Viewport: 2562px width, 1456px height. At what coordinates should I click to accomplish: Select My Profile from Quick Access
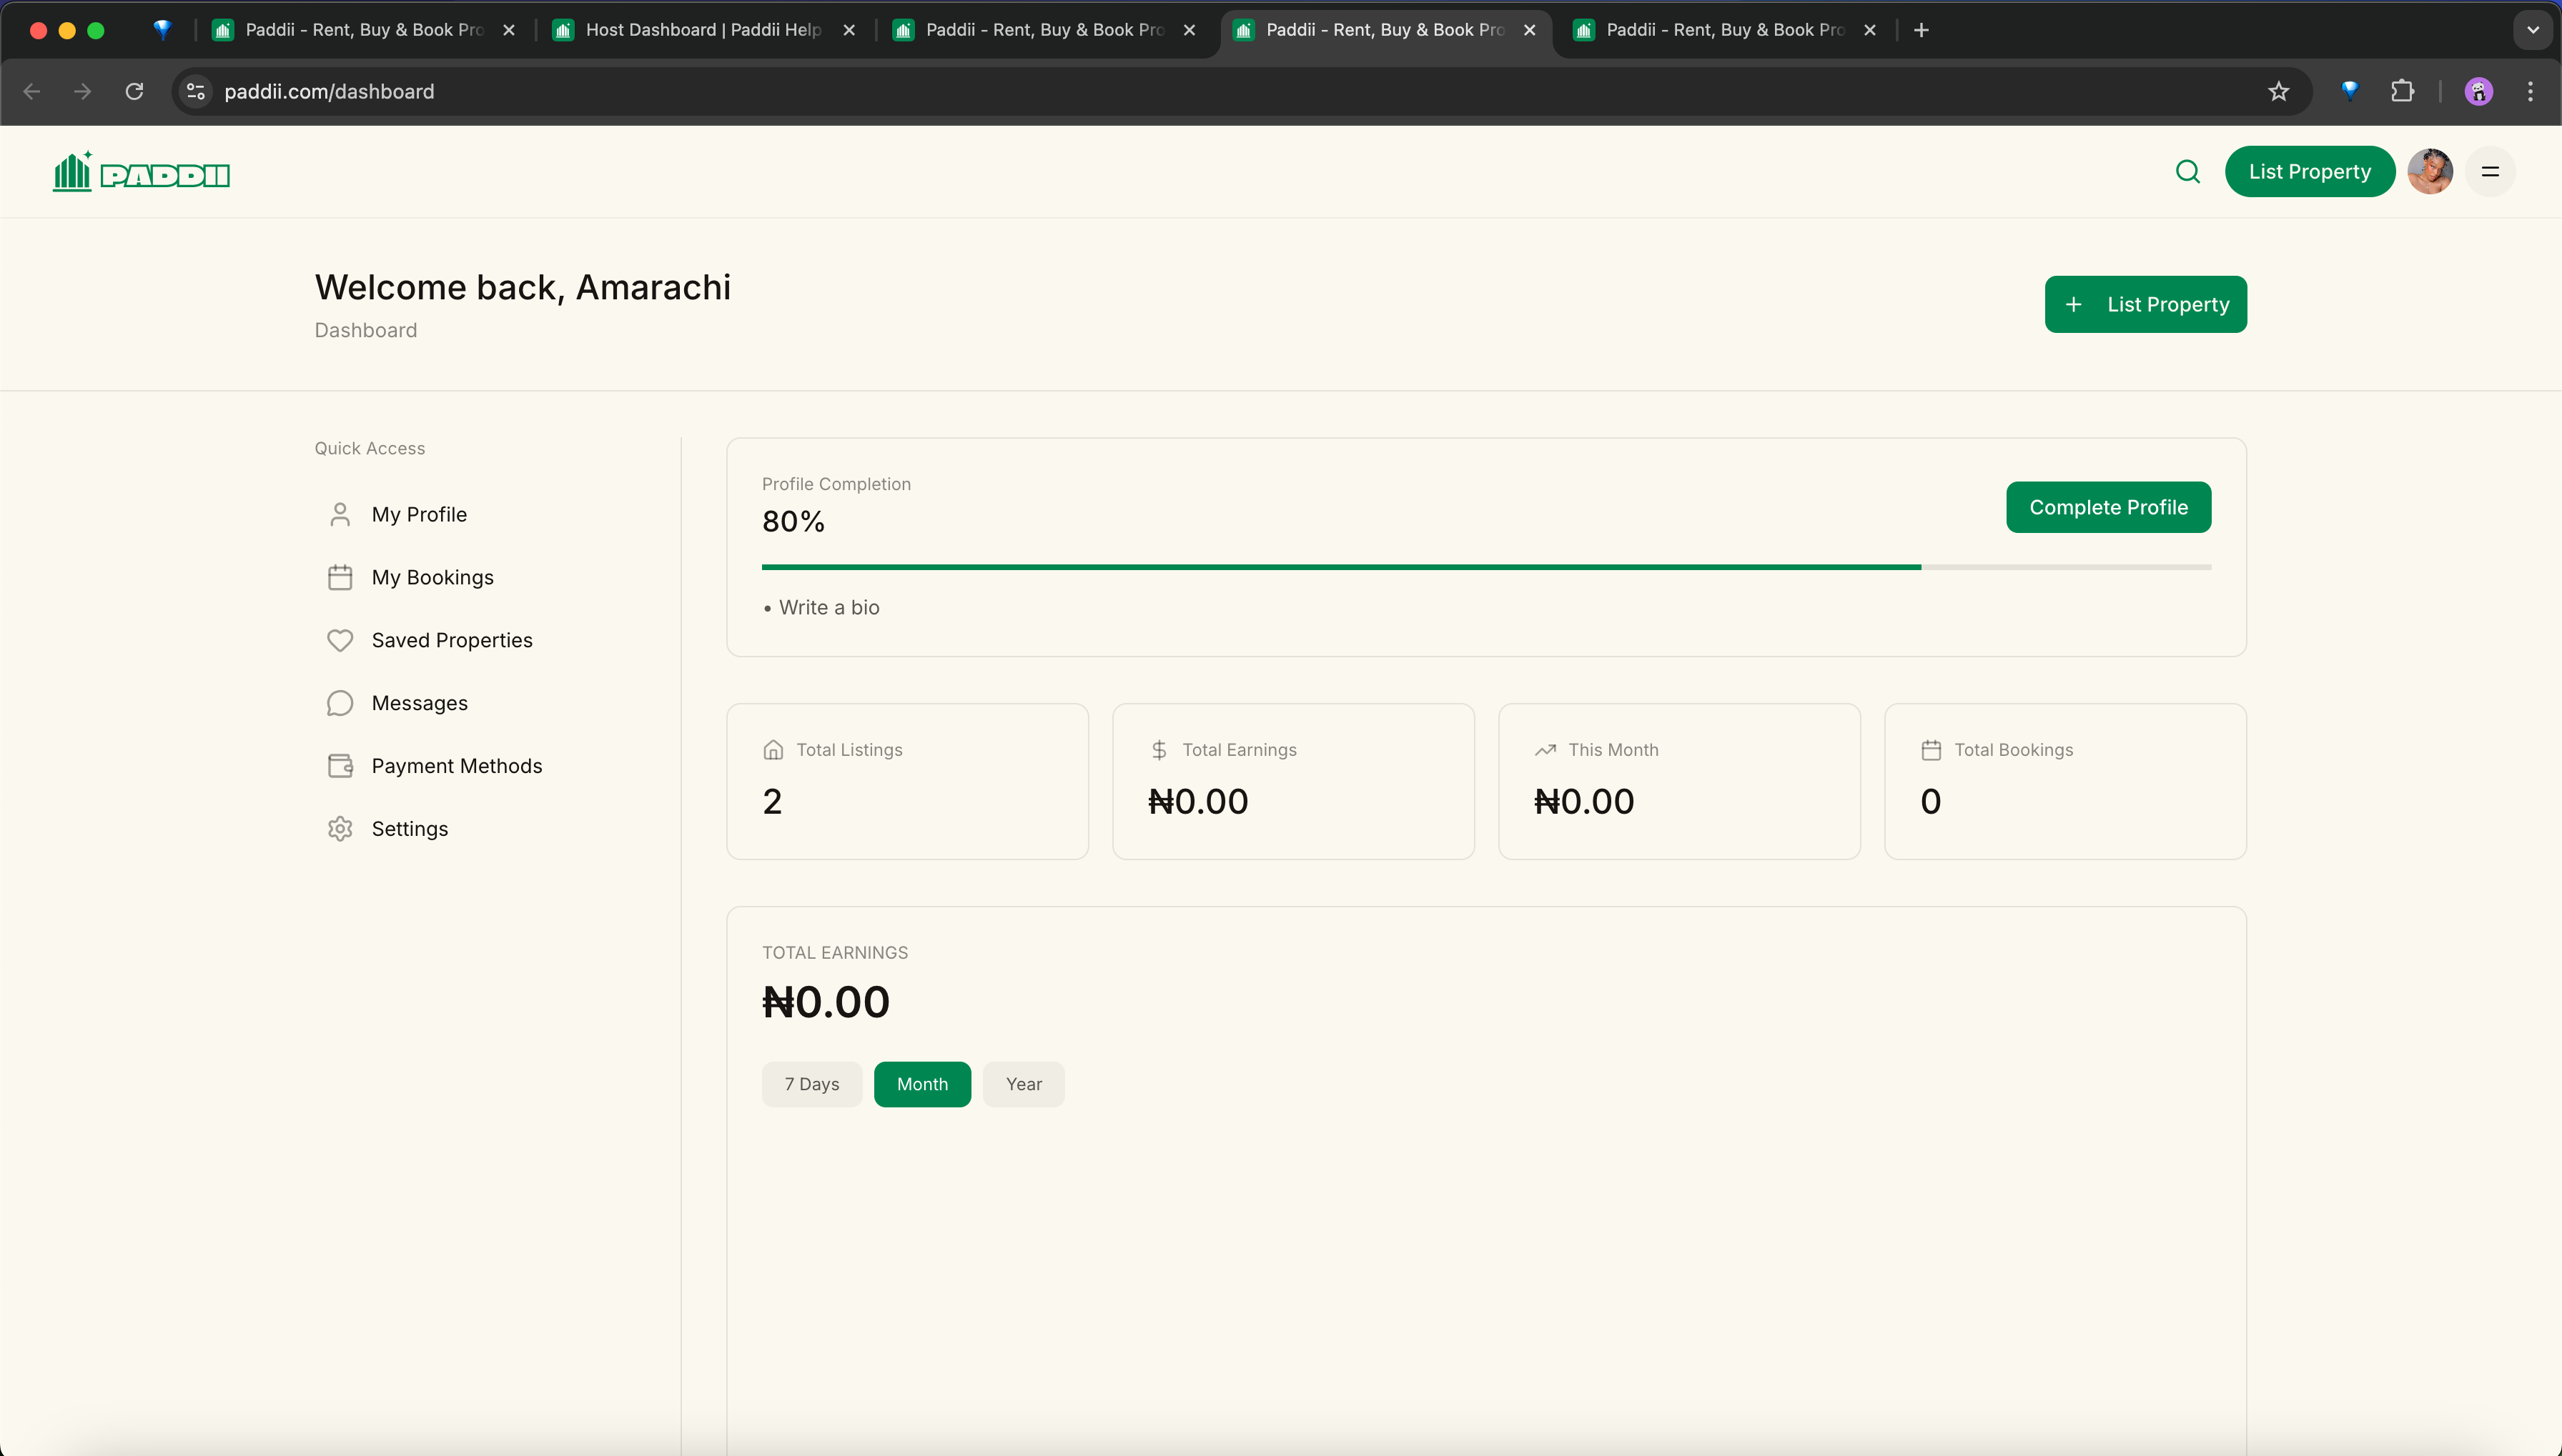419,514
